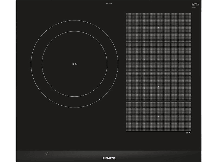Click the small print under the SCHOTT CERAN logo
The image size is (217, 162).
tap(194, 7)
